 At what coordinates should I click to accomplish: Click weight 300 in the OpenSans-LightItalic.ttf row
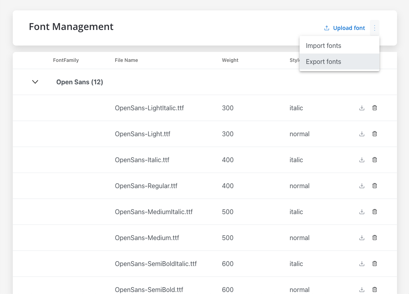pyautogui.click(x=228, y=108)
